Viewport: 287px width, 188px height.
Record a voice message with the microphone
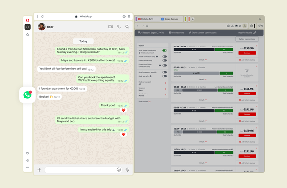(127, 170)
